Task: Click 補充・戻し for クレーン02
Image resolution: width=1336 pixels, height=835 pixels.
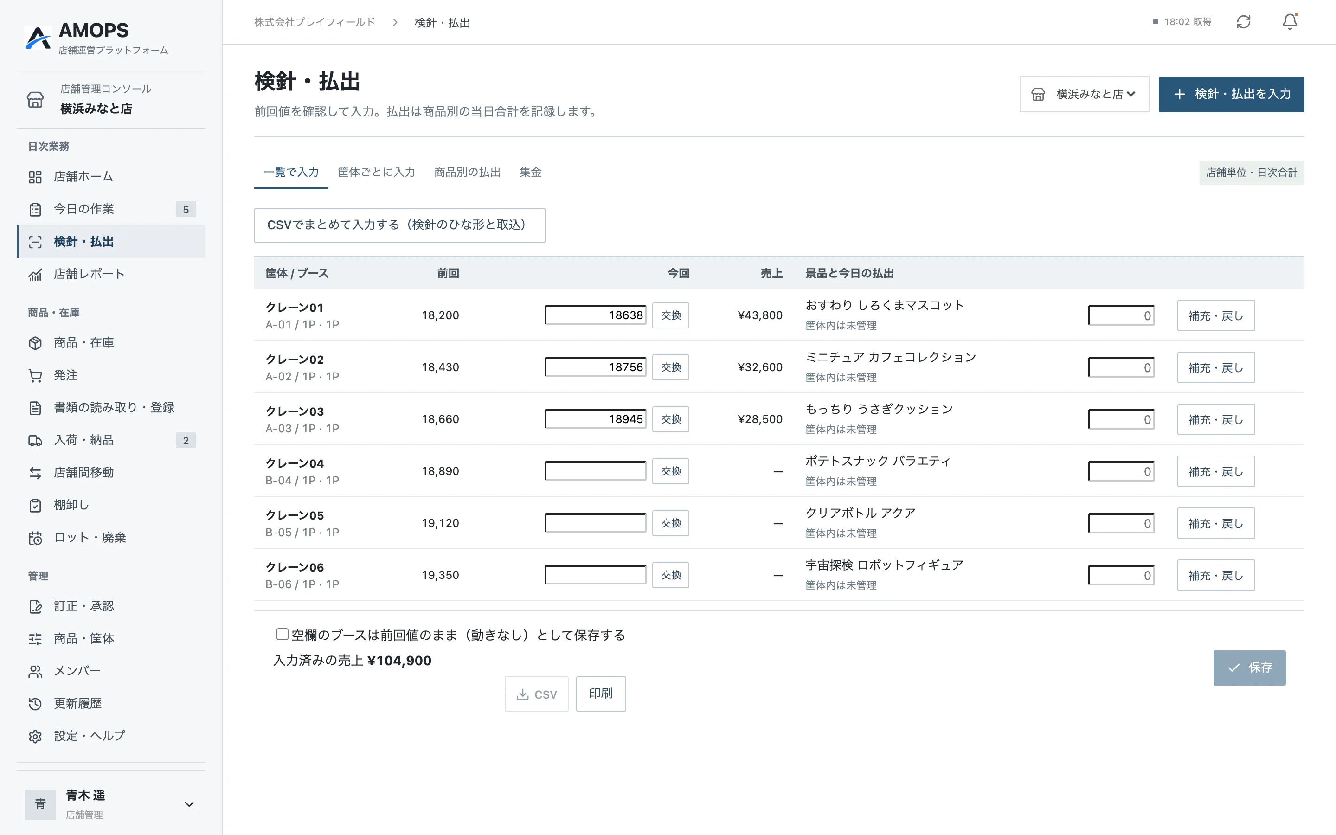Action: tap(1216, 367)
